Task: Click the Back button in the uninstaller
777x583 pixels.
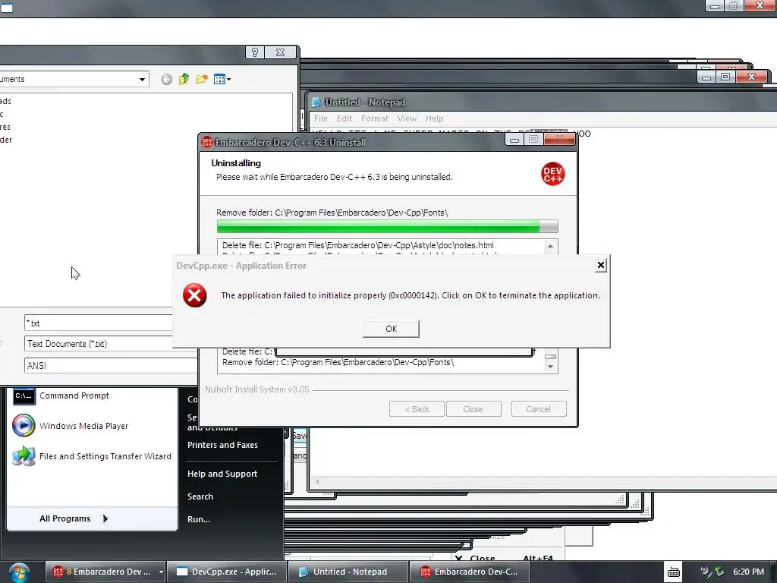Action: point(417,409)
